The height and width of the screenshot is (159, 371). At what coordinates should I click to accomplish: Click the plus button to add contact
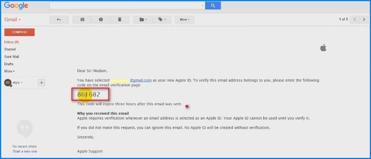point(41,83)
